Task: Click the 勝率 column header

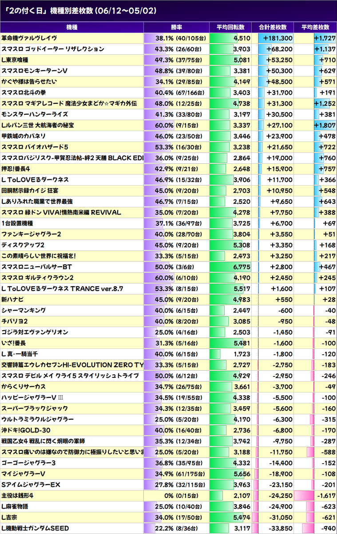Action: coord(176,28)
